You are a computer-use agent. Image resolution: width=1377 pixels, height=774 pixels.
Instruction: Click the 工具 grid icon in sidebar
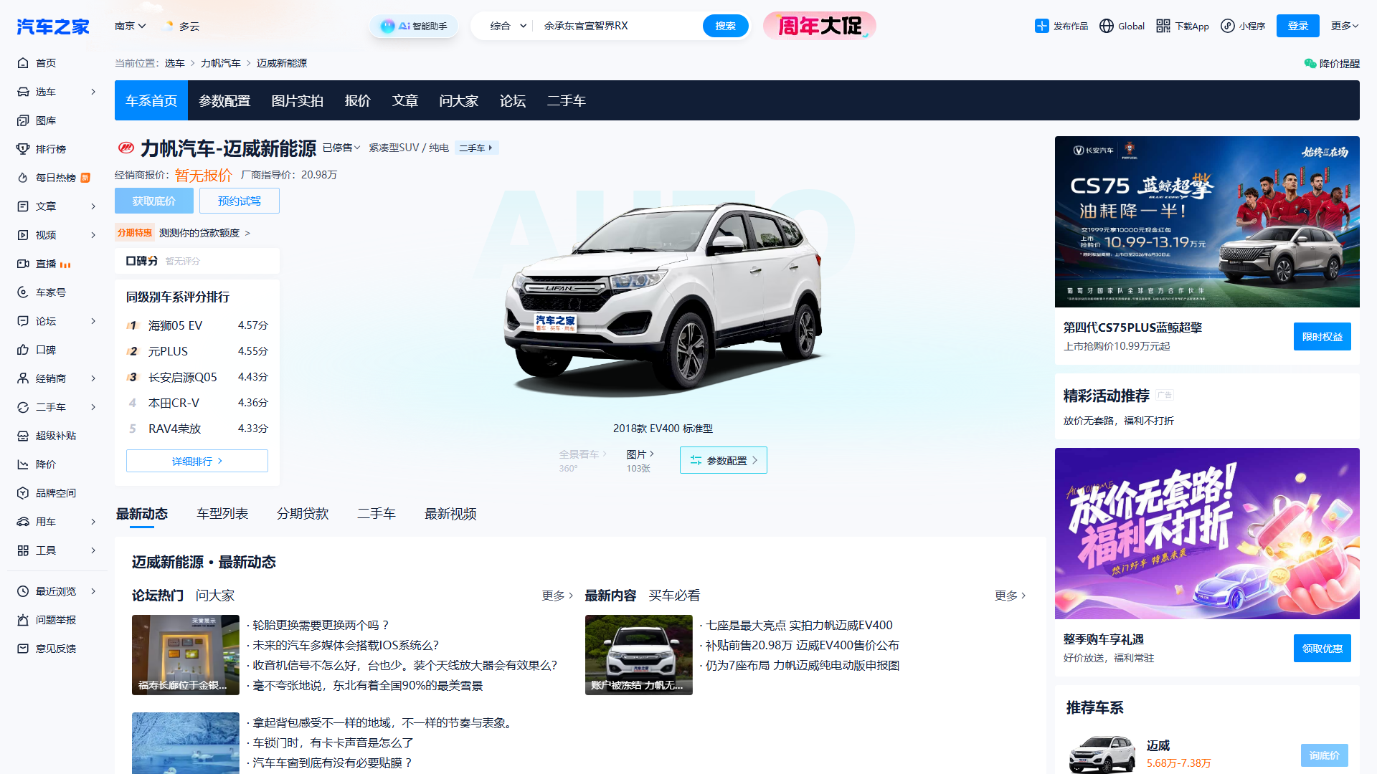click(x=23, y=550)
